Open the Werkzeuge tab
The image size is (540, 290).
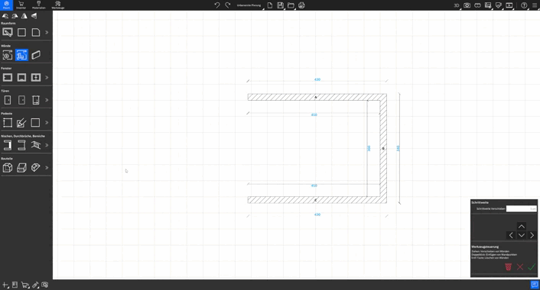58,5
